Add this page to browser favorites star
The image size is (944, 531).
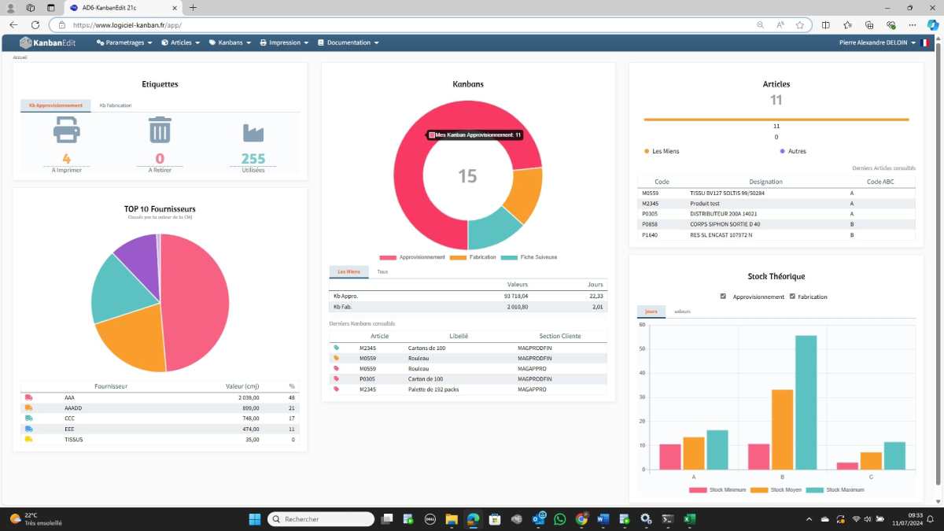coord(800,25)
